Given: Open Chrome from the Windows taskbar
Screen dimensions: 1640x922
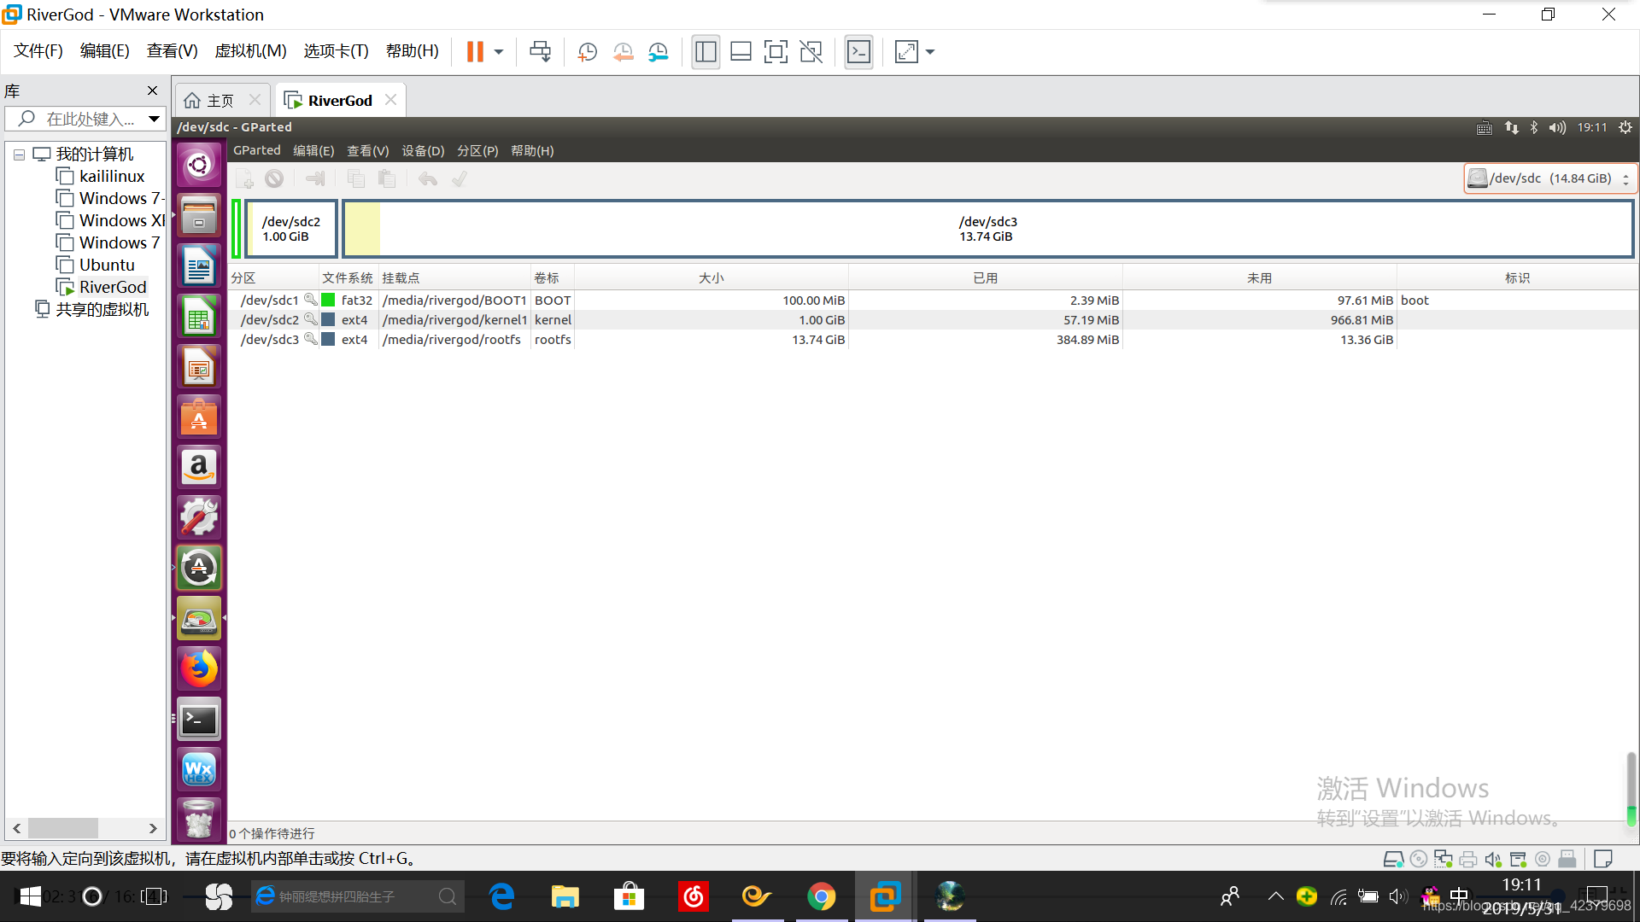Looking at the screenshot, I should [x=822, y=896].
